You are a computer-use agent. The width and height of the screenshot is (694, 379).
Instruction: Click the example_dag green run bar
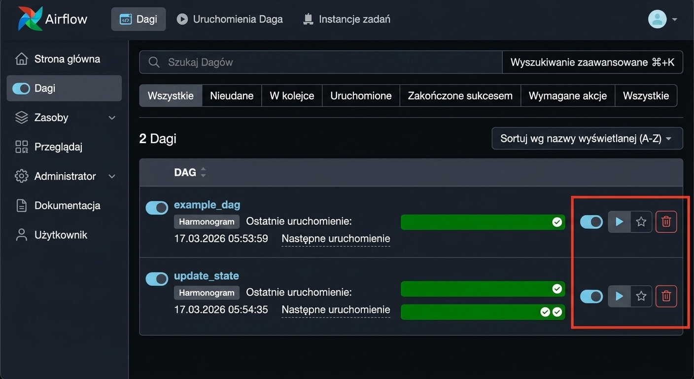(x=483, y=222)
